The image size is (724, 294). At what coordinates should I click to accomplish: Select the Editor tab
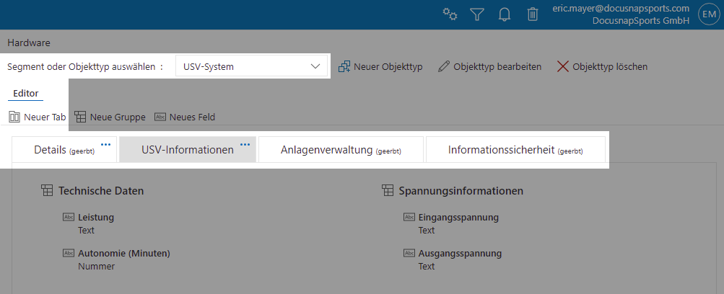coord(26,93)
